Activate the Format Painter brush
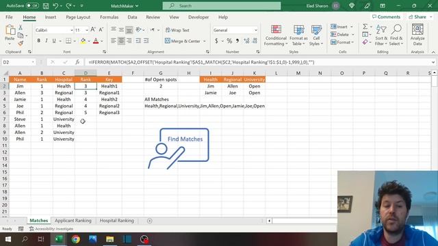 [x=21, y=43]
